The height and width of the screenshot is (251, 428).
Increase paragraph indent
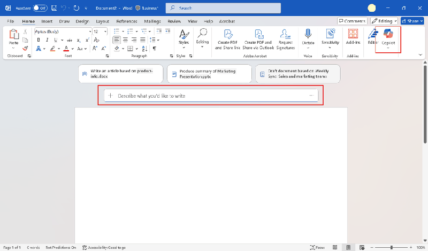click(x=168, y=31)
